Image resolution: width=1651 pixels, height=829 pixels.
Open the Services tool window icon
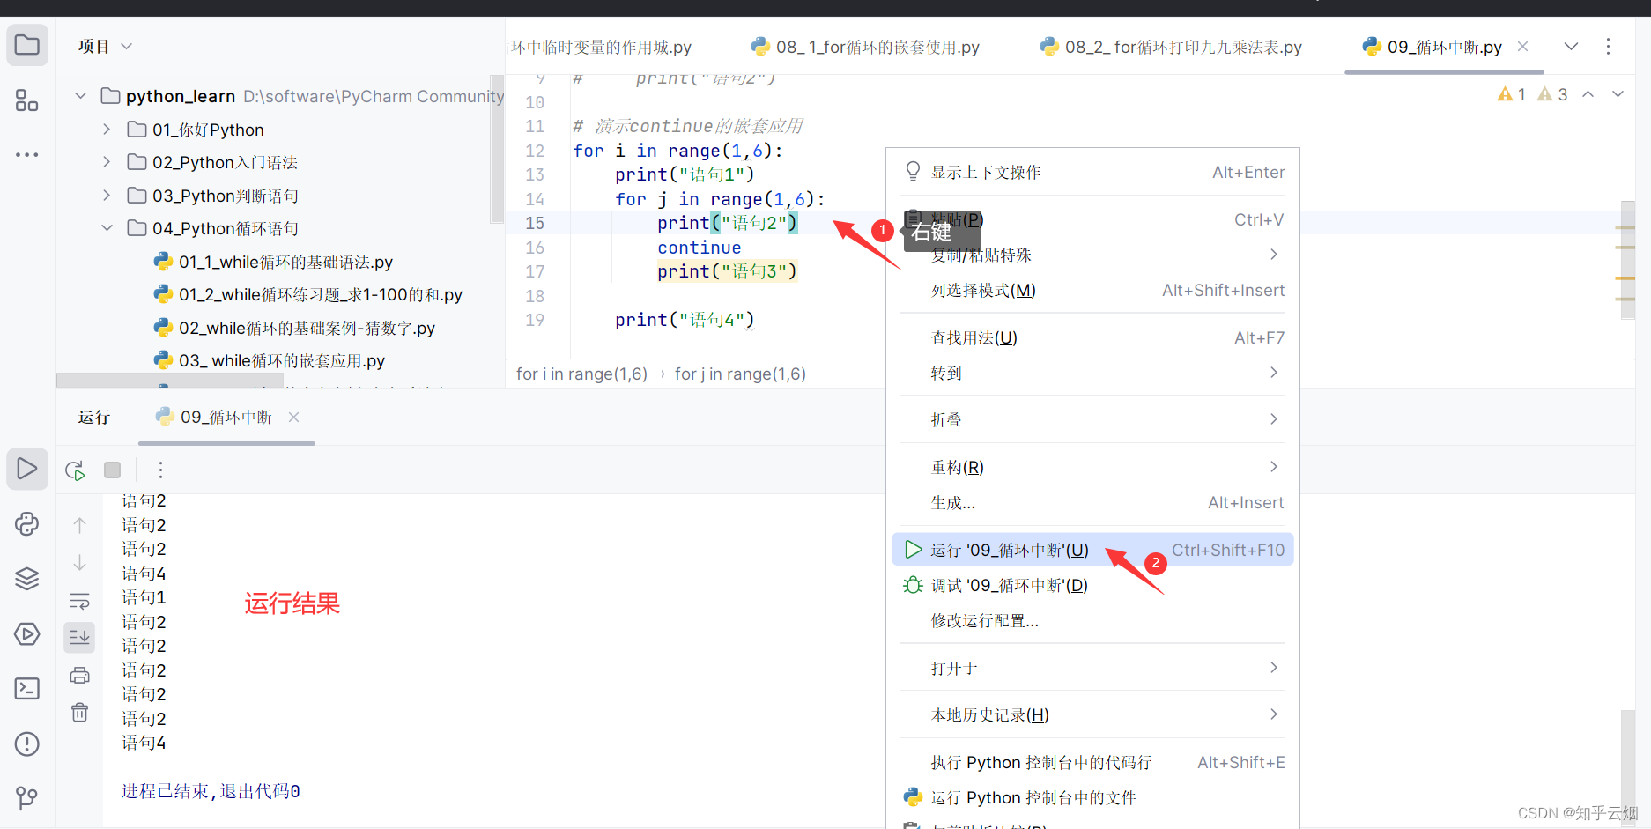[x=27, y=634]
